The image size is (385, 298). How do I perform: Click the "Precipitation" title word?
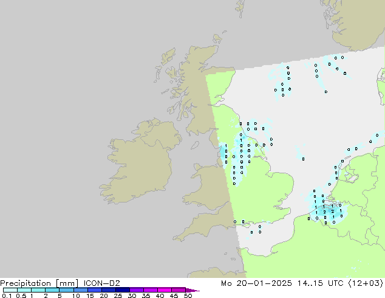click(26, 283)
